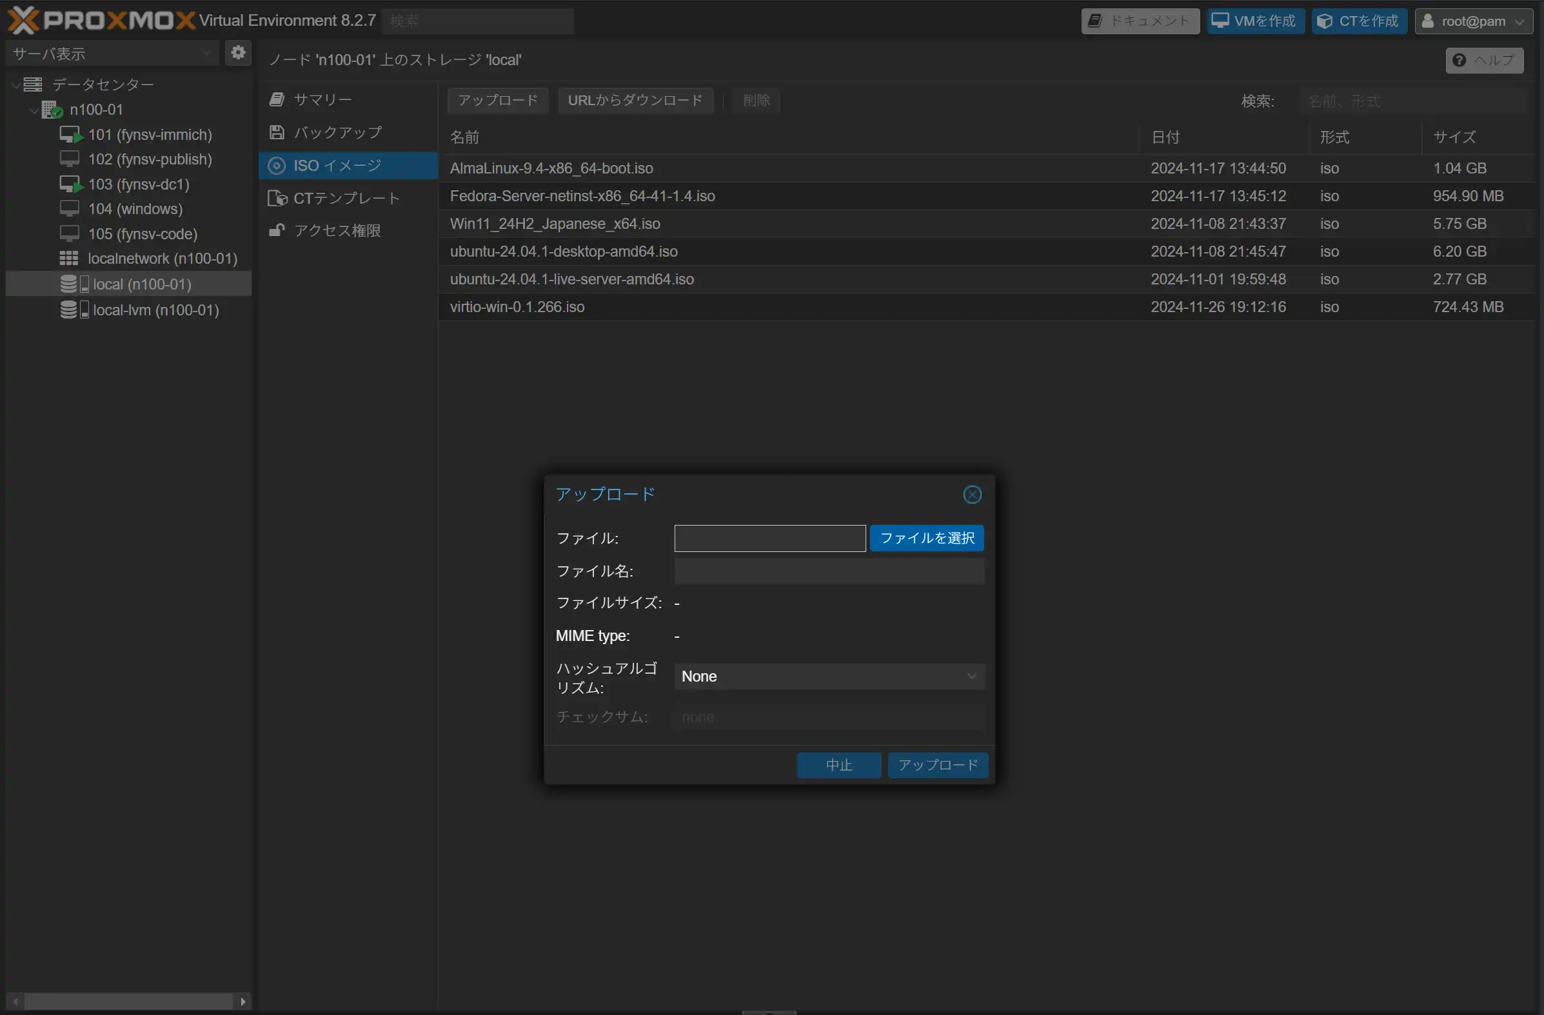This screenshot has width=1544, height=1015.
Task: Click the バックアップ save icon
Action: [x=277, y=132]
